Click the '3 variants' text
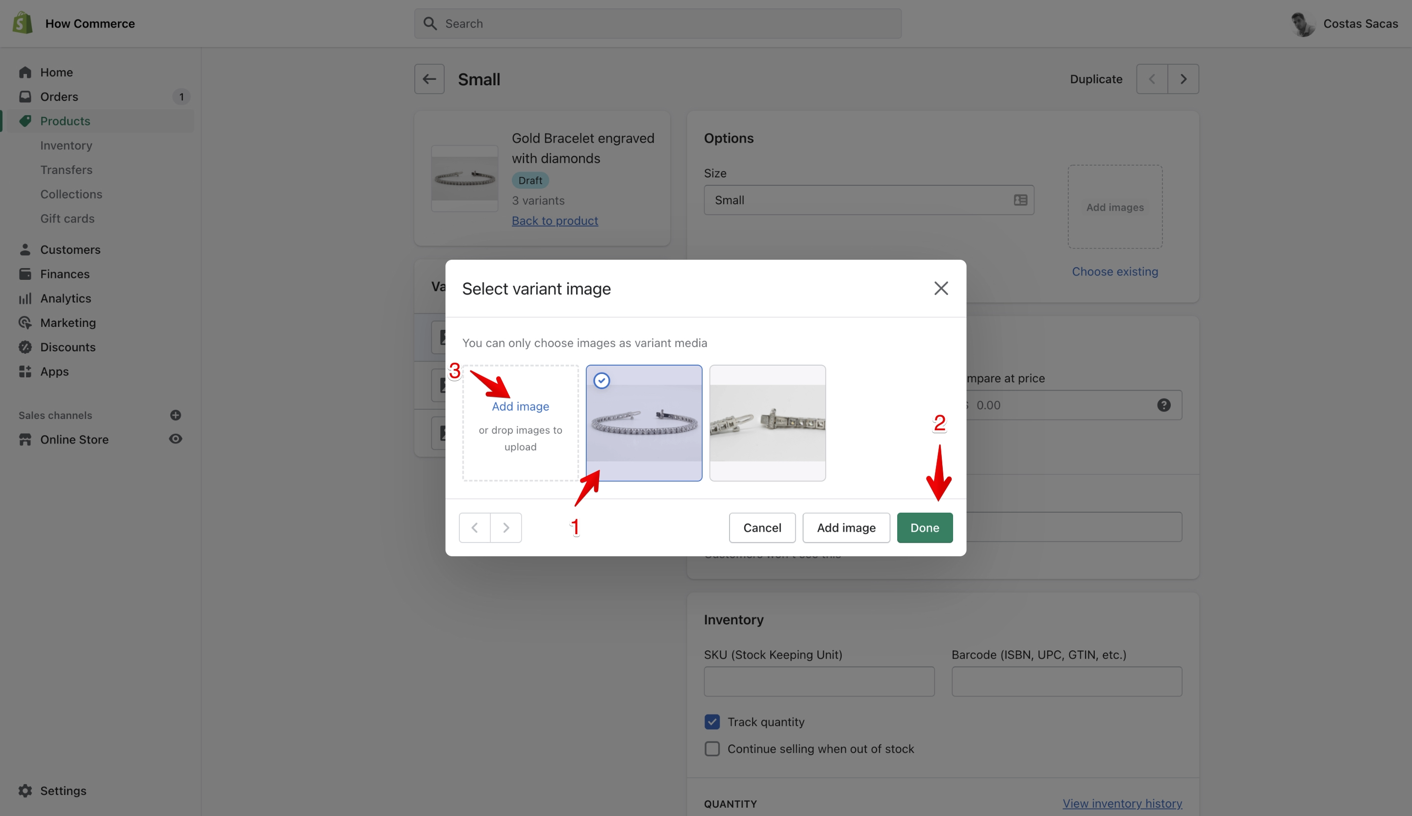The width and height of the screenshot is (1412, 816). pos(538,200)
